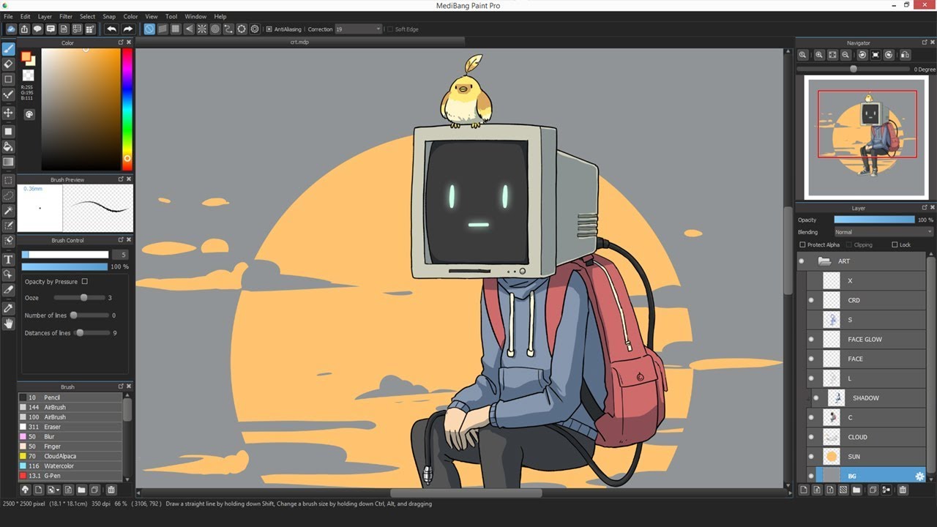This screenshot has width=937, height=527.
Task: Click the foreground color swatch
Action: point(26,57)
